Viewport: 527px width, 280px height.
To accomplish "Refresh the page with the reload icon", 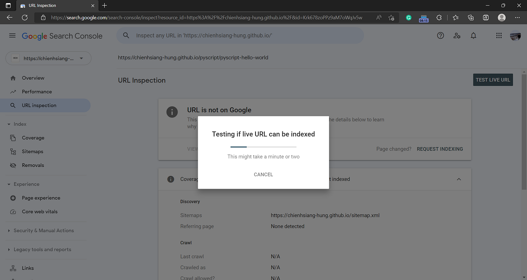I will pos(25,17).
